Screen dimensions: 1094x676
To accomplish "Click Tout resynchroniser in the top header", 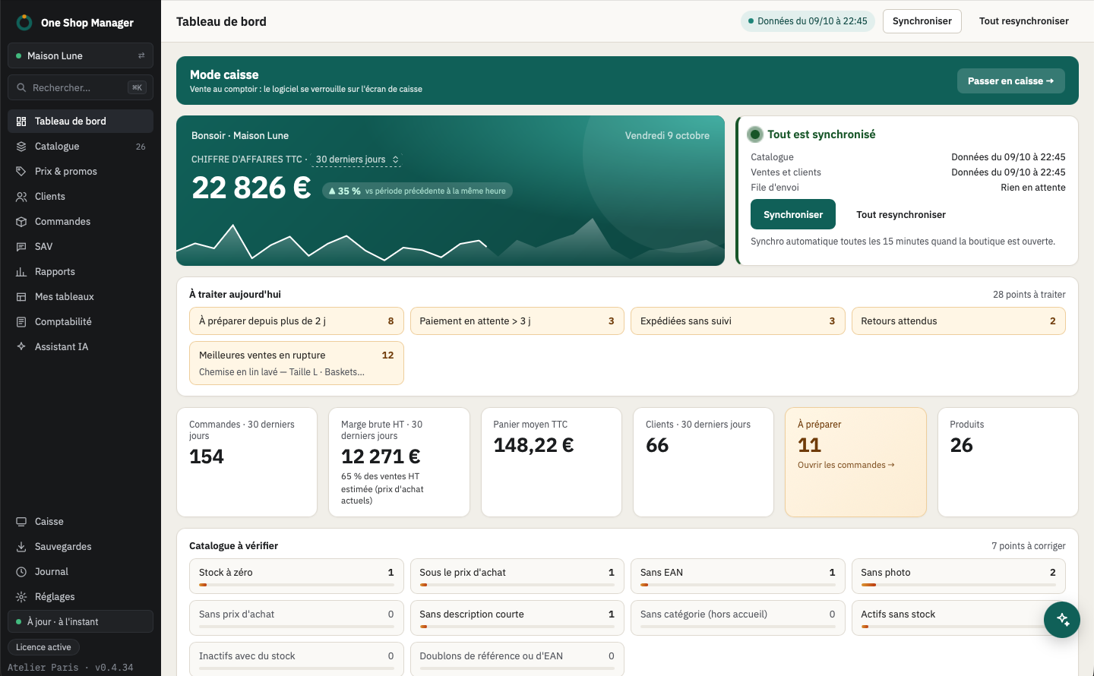I will (x=1024, y=21).
